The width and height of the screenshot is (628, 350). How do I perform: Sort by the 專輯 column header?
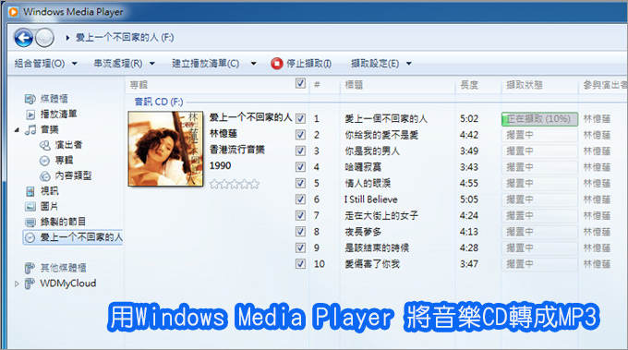click(x=139, y=85)
